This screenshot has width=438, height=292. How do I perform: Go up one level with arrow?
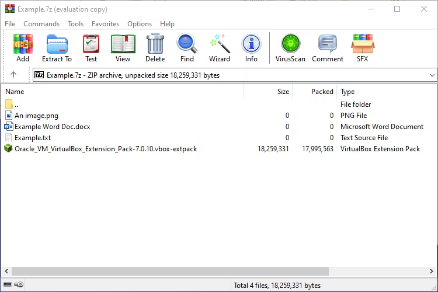tap(13, 75)
